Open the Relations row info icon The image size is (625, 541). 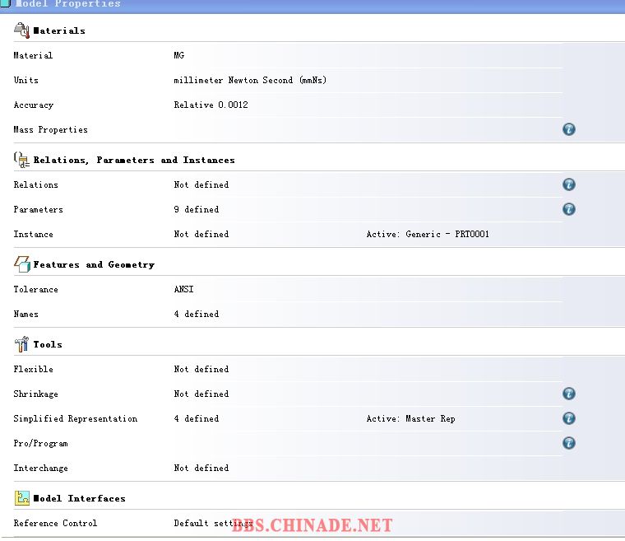[569, 184]
